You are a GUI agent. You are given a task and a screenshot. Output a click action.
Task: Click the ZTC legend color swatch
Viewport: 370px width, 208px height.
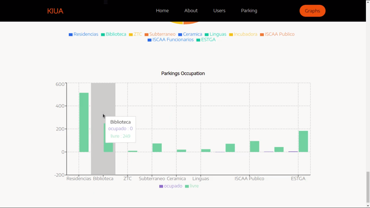pos(131,35)
